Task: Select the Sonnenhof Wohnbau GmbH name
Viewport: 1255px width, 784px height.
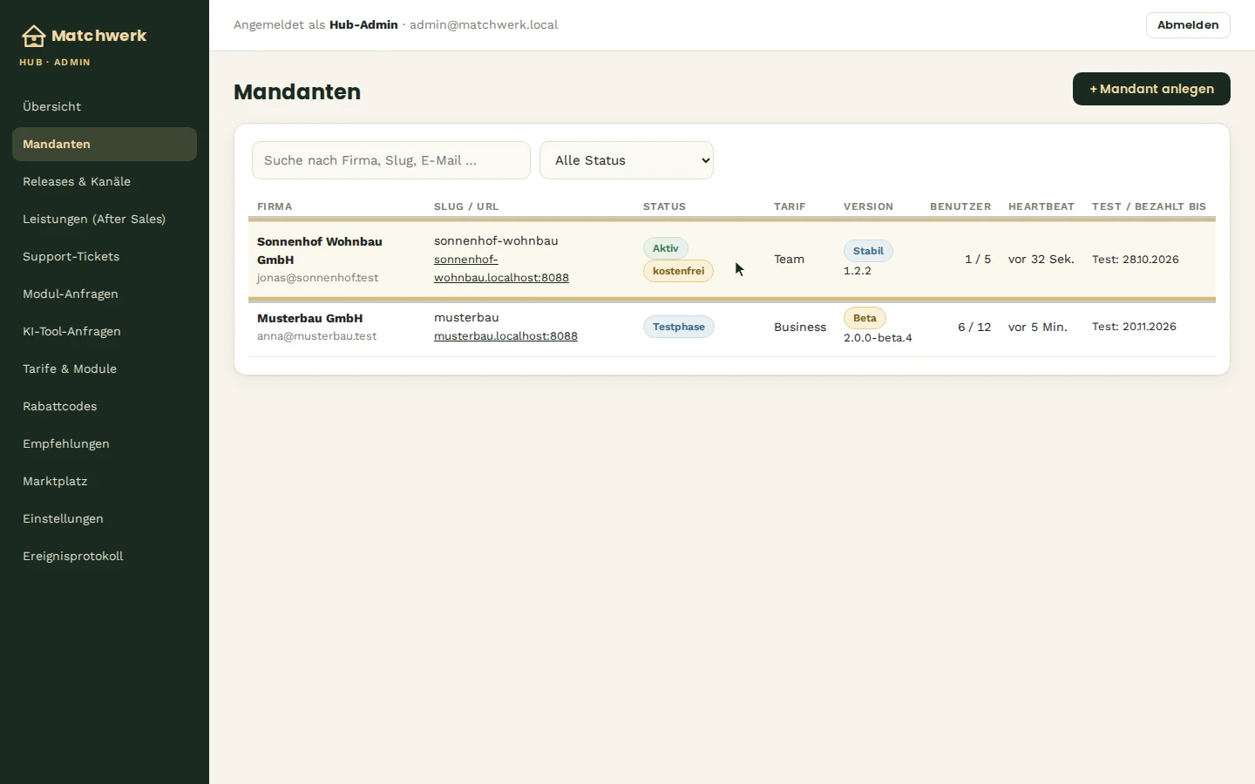Action: click(x=320, y=251)
